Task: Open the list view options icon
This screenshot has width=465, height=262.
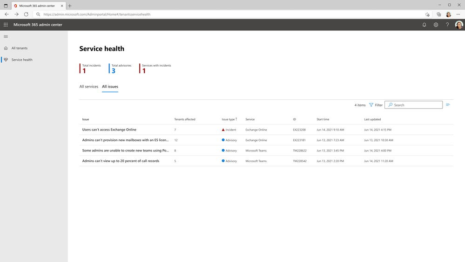Action: click(448, 105)
